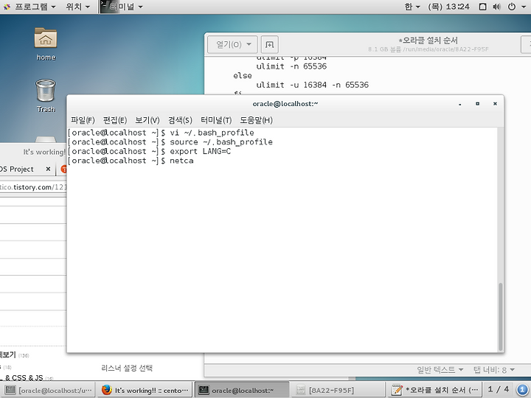Close the browser tab ending 'DS Project'
Image resolution: width=531 pixels, height=398 pixels.
click(48, 169)
